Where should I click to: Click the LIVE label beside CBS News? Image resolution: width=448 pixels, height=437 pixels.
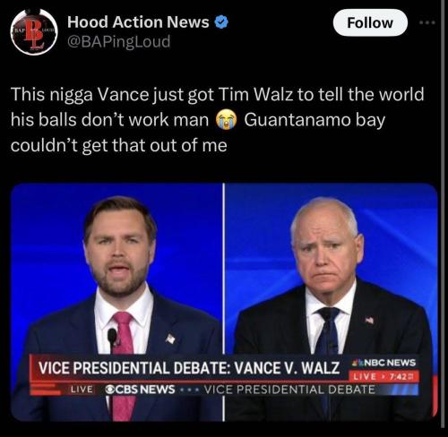(82, 390)
